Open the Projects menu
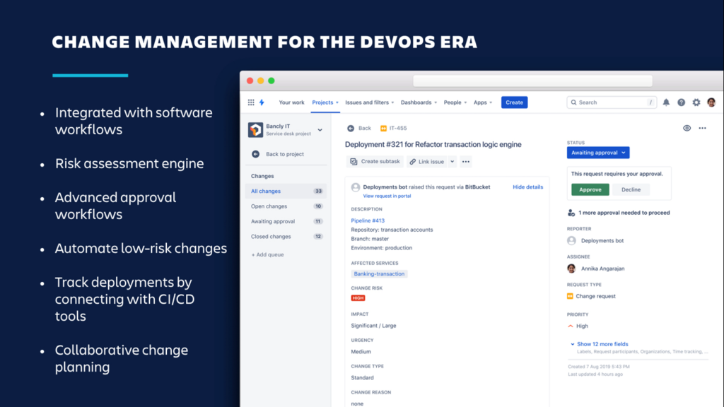This screenshot has height=407, width=724. (x=325, y=102)
